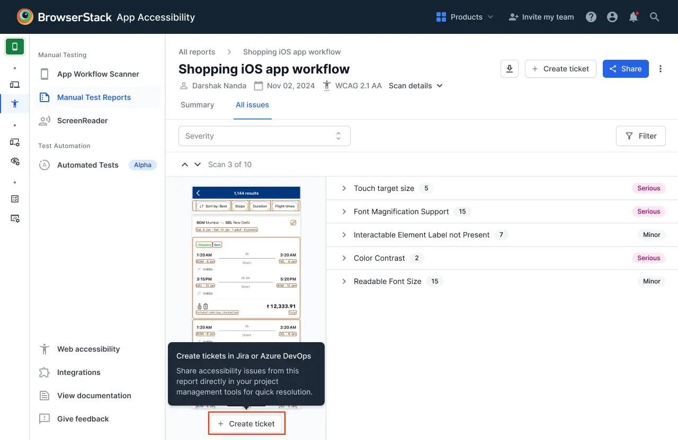Go to next scan with down chevron
Image resolution: width=678 pixels, height=440 pixels.
[198, 164]
